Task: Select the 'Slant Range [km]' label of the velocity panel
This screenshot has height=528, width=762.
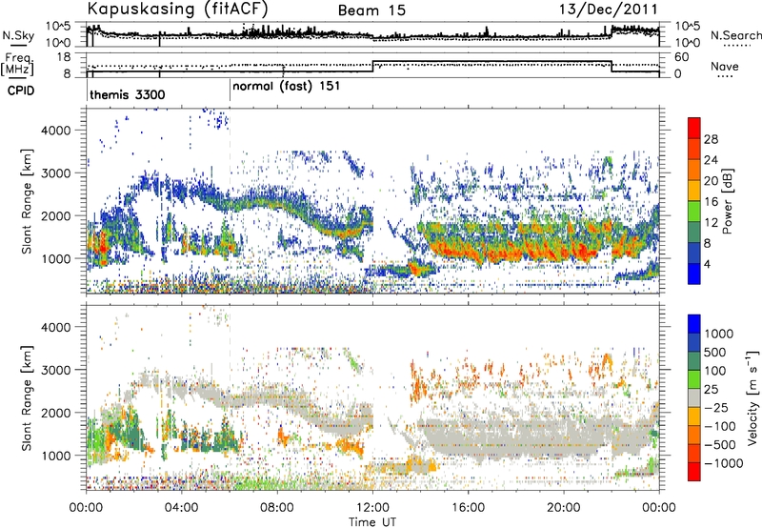Action: (27, 397)
